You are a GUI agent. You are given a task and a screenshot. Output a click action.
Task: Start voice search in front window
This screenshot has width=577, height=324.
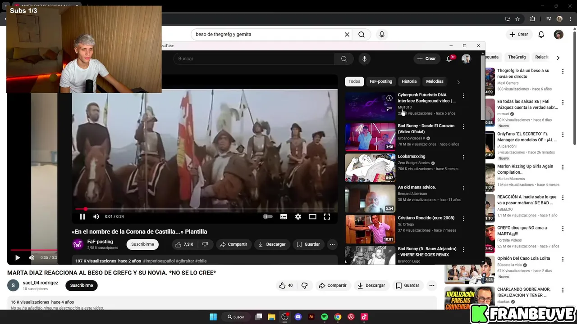coord(364,58)
